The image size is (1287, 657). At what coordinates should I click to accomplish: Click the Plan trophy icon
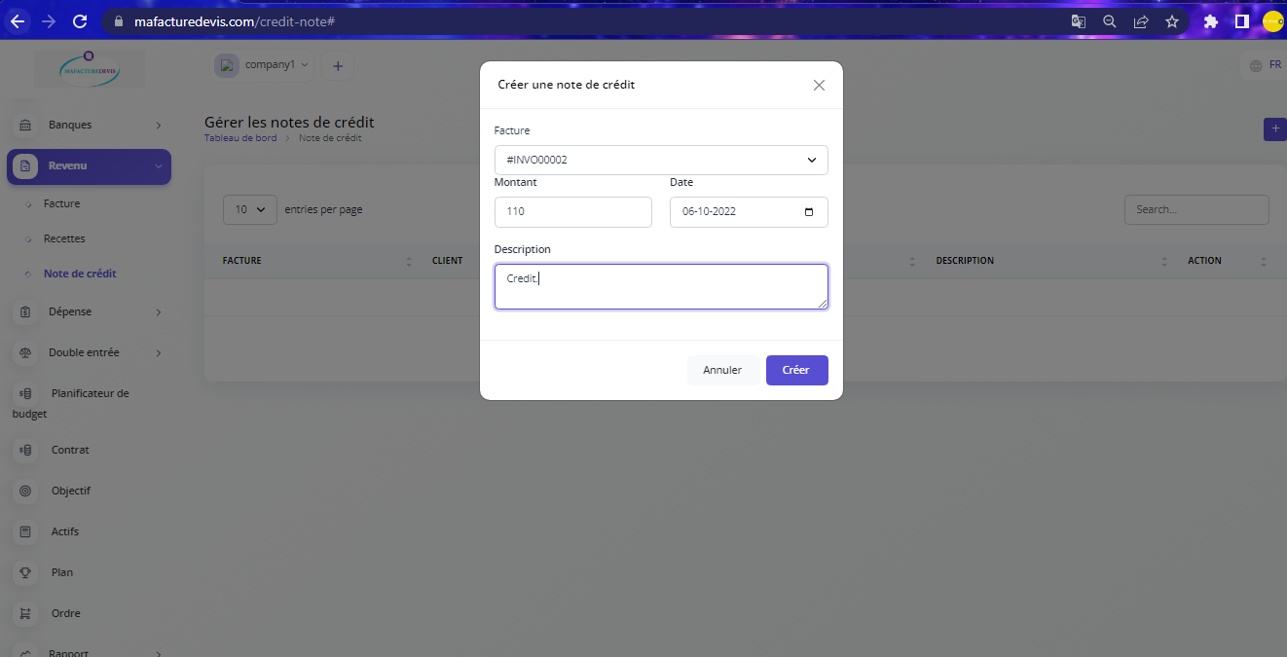pos(25,572)
